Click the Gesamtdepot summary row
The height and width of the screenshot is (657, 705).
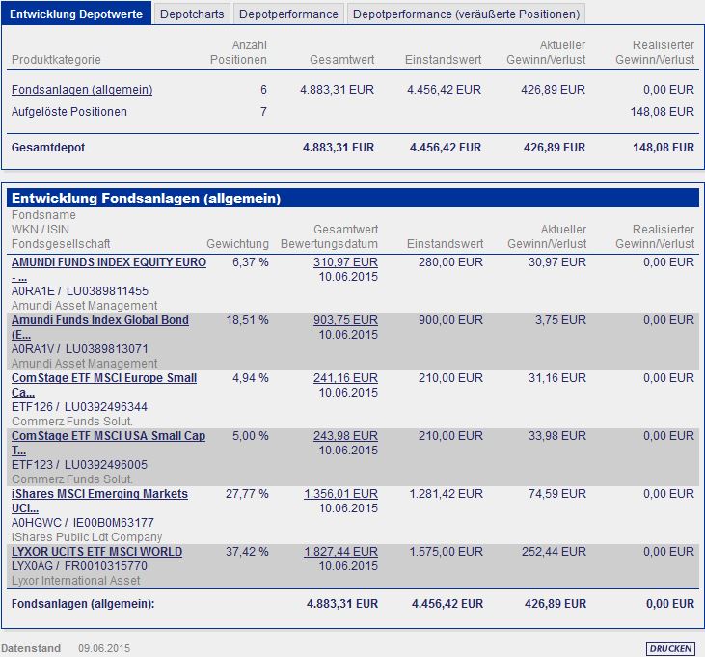point(353,148)
